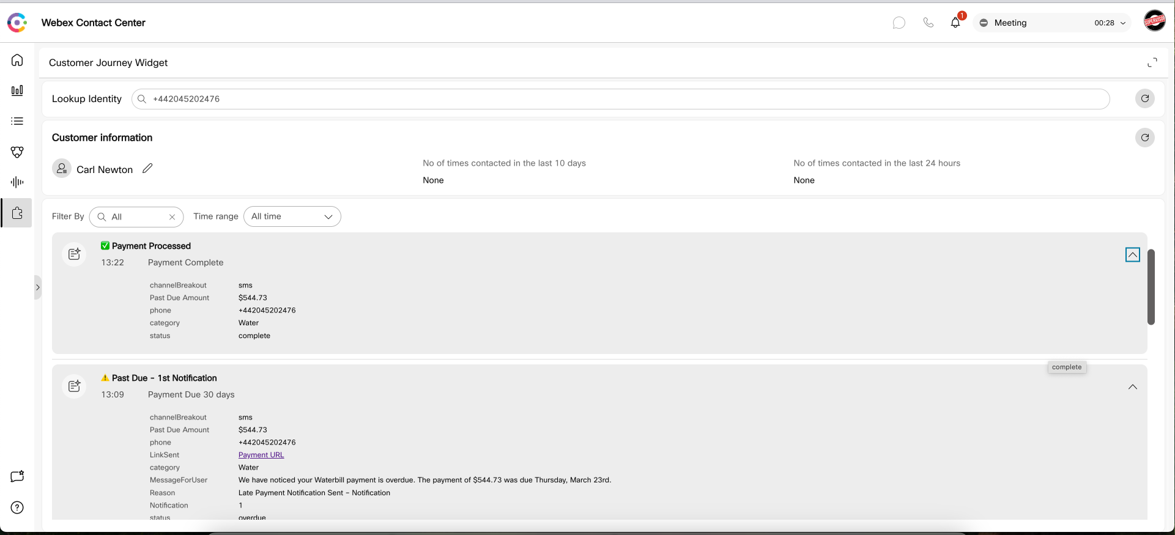Open the chat bubble icon in header
Viewport: 1175px width, 535px height.
tap(899, 23)
